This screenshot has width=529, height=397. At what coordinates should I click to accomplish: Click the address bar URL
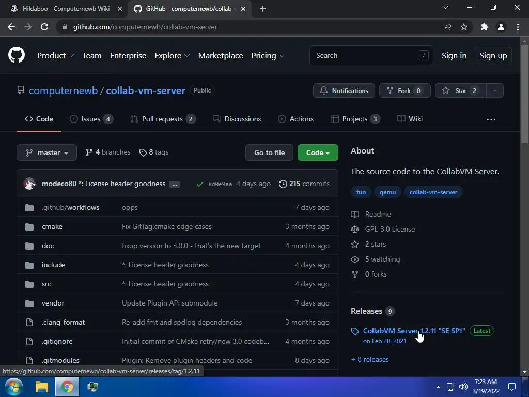tap(145, 27)
